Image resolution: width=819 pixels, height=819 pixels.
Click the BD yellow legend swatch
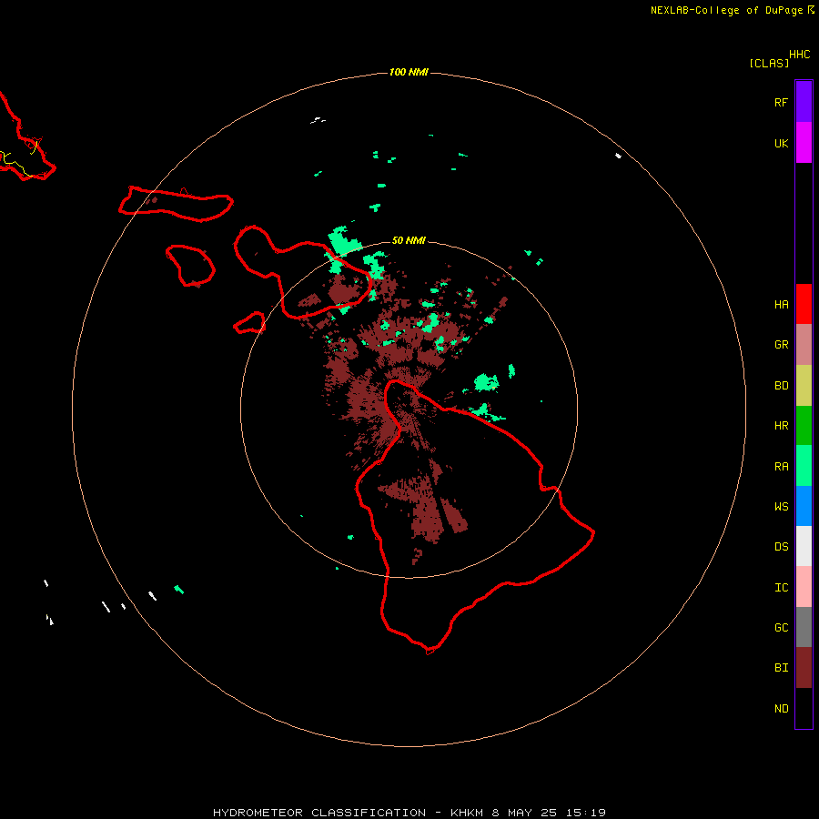[804, 385]
